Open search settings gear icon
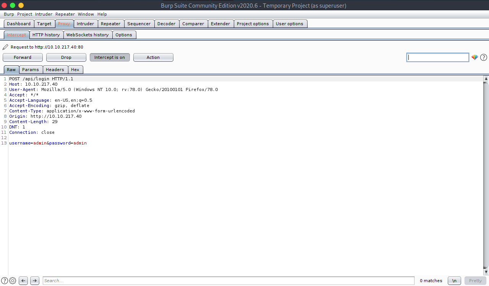 [13, 281]
